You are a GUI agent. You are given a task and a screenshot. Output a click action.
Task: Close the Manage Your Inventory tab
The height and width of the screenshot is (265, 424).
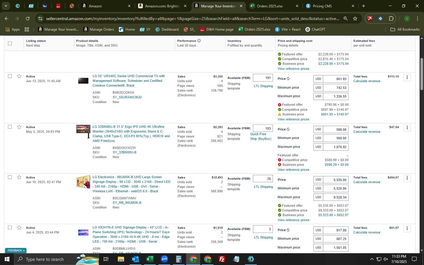click(241, 6)
